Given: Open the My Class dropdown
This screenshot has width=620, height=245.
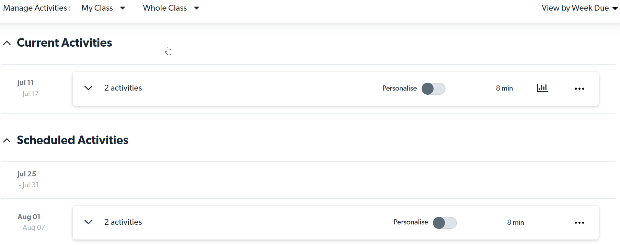Looking at the screenshot, I should pos(103,8).
